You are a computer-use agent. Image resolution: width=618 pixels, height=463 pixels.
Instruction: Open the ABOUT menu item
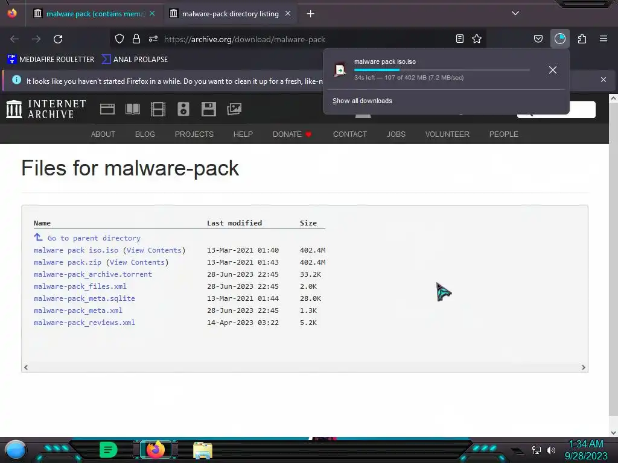tap(103, 134)
